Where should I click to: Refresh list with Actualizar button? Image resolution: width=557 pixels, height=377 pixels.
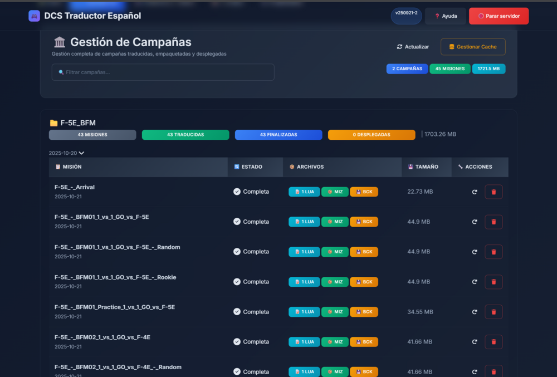pyautogui.click(x=413, y=47)
